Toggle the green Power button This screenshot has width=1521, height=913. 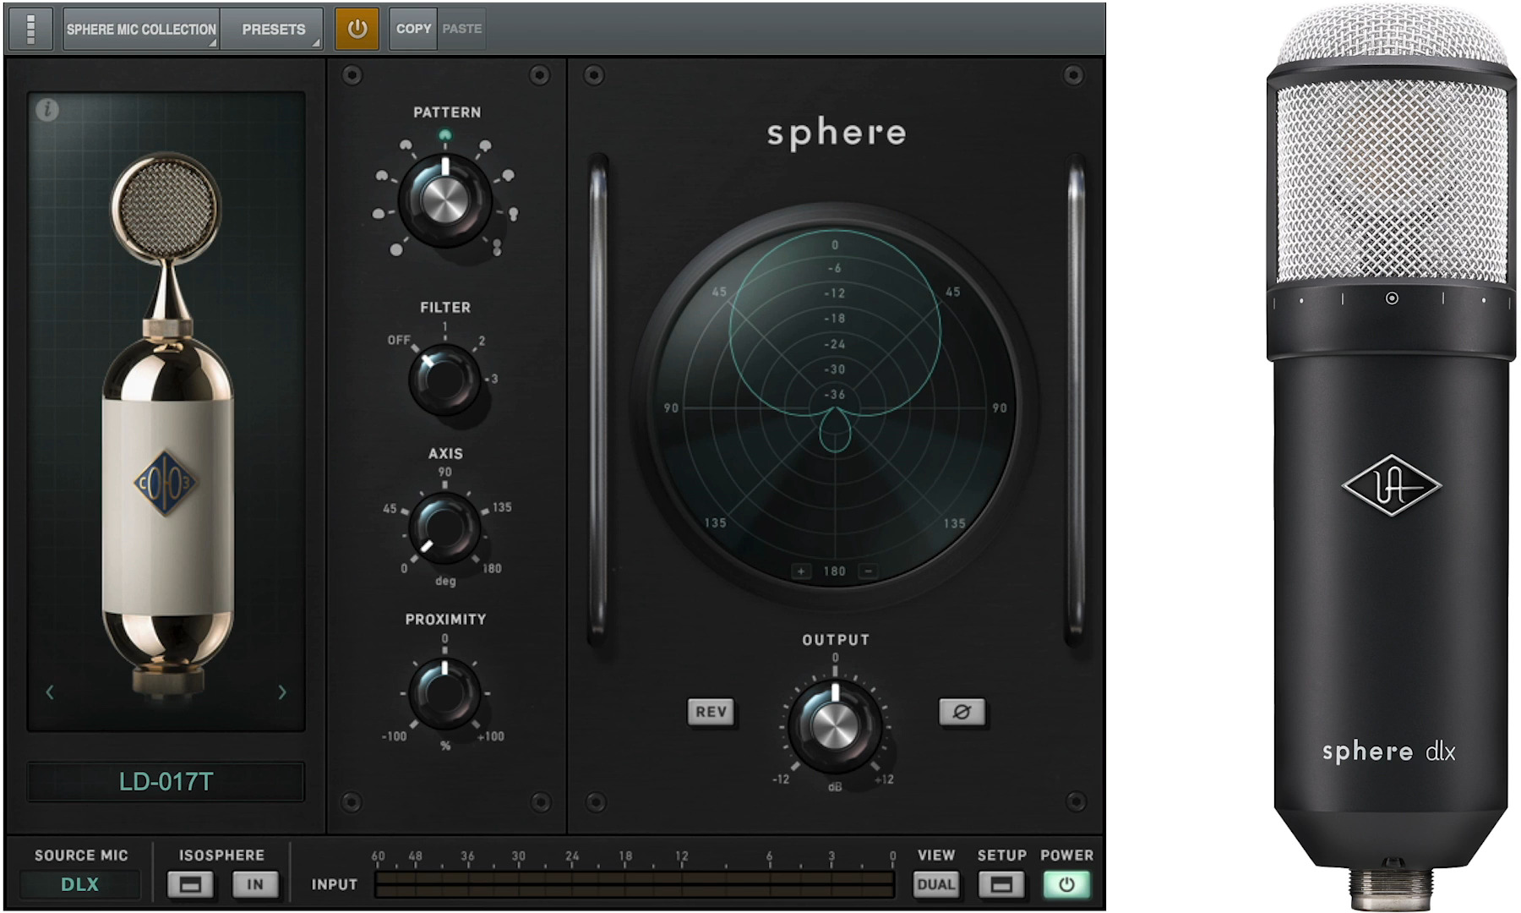(1066, 885)
